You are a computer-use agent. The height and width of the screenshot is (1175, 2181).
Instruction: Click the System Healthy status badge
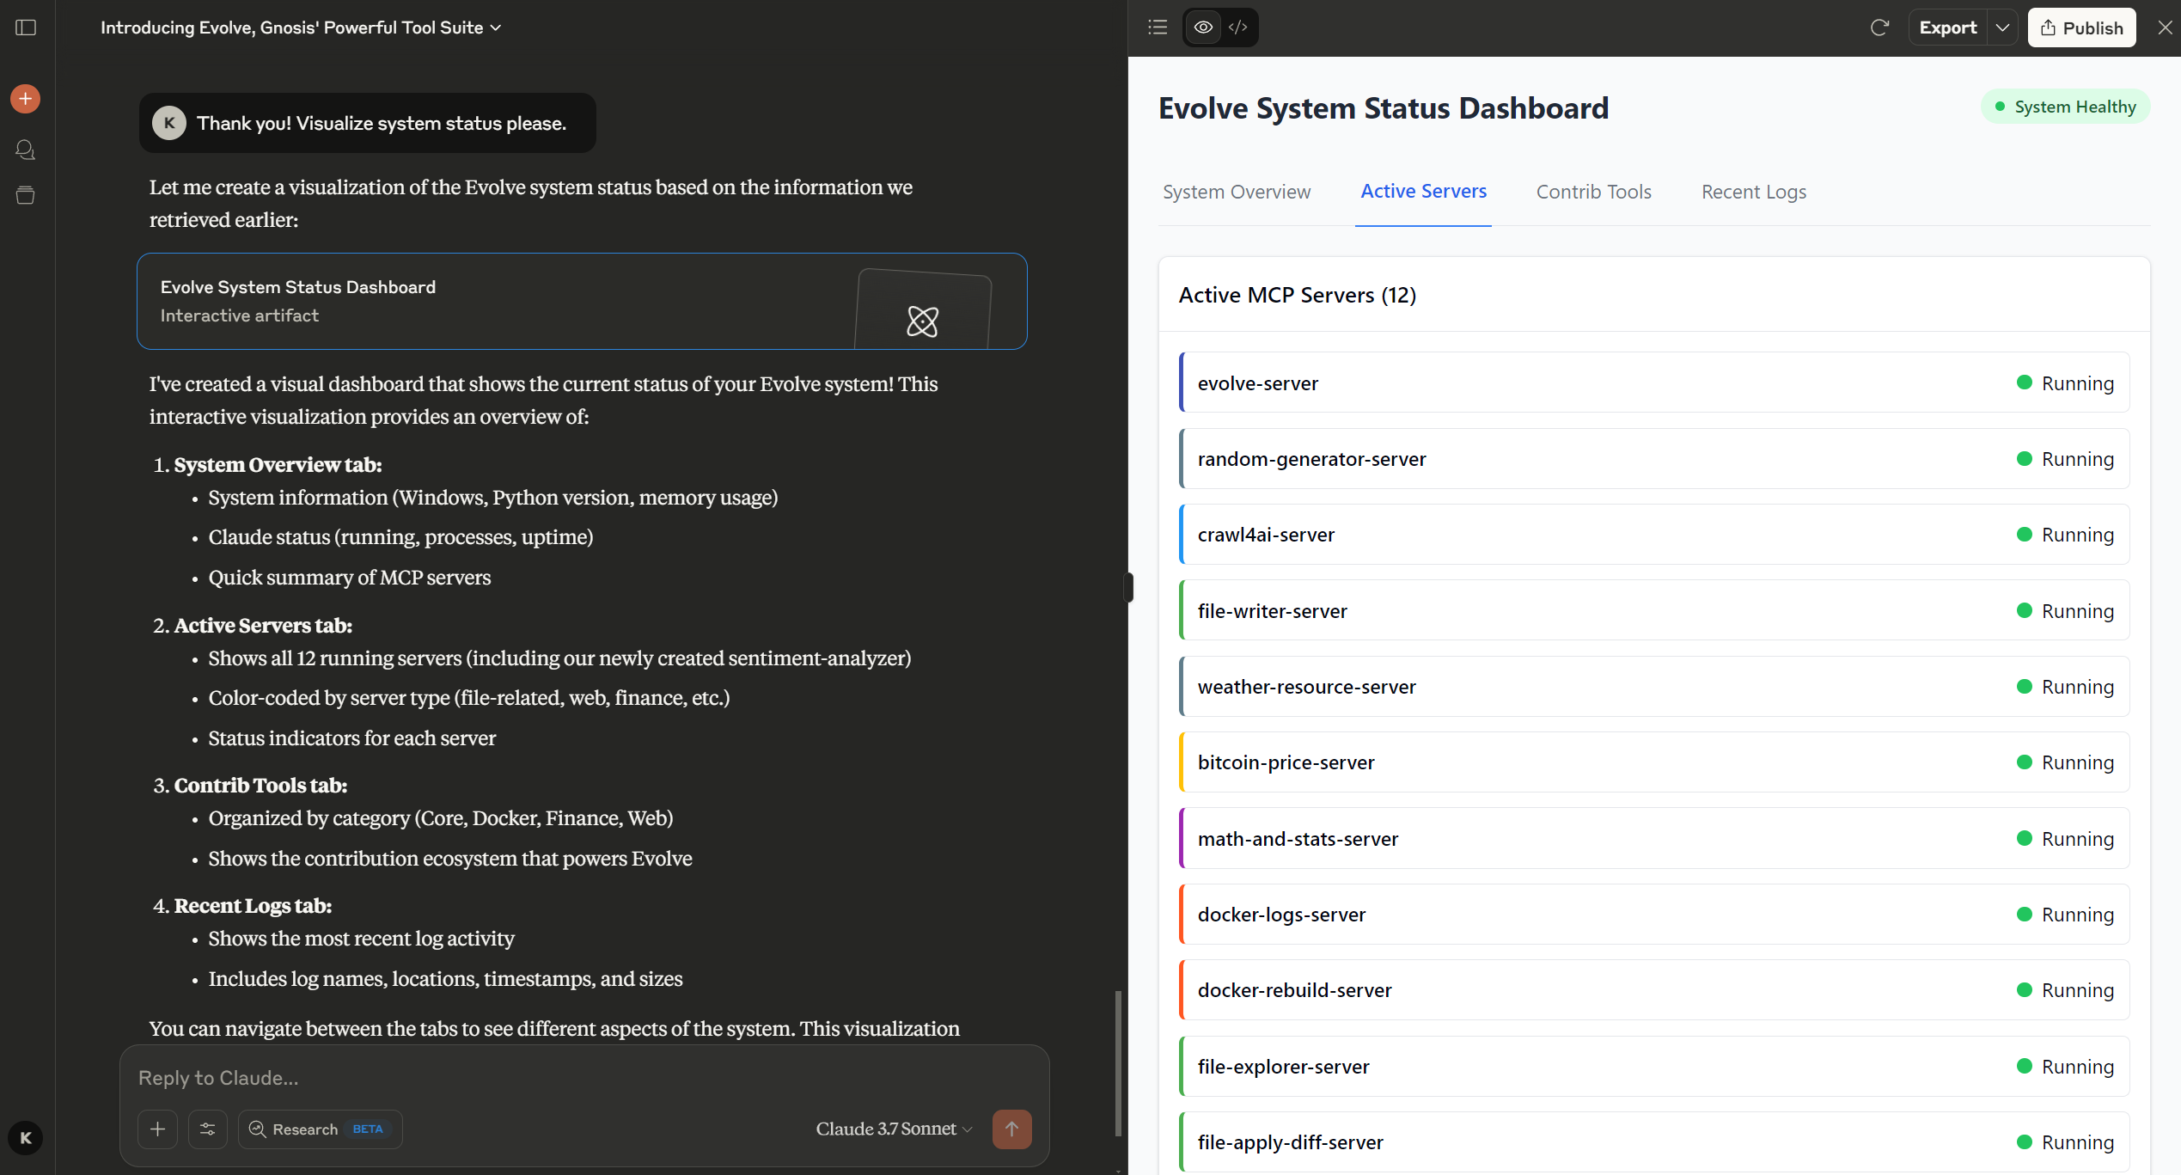[x=2065, y=107]
